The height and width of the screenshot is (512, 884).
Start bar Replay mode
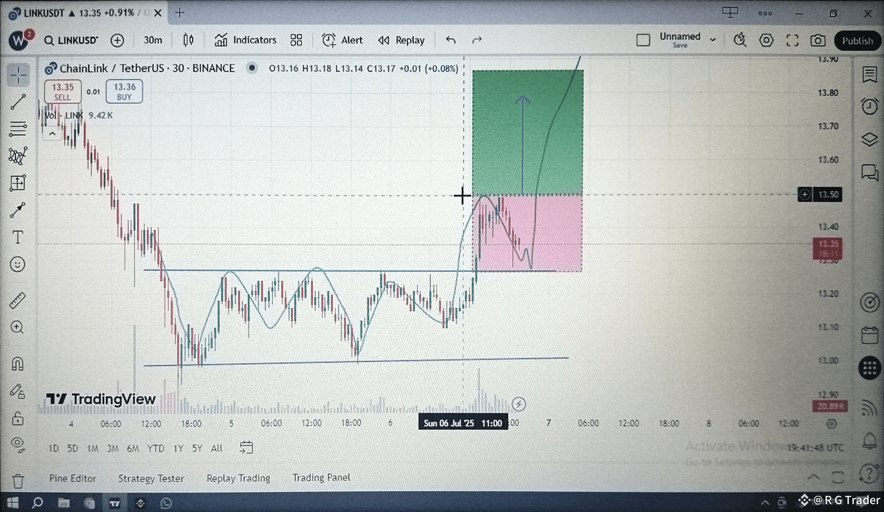pos(401,40)
